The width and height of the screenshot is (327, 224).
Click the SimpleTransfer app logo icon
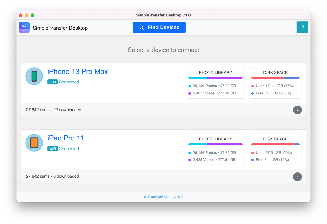coord(24,28)
